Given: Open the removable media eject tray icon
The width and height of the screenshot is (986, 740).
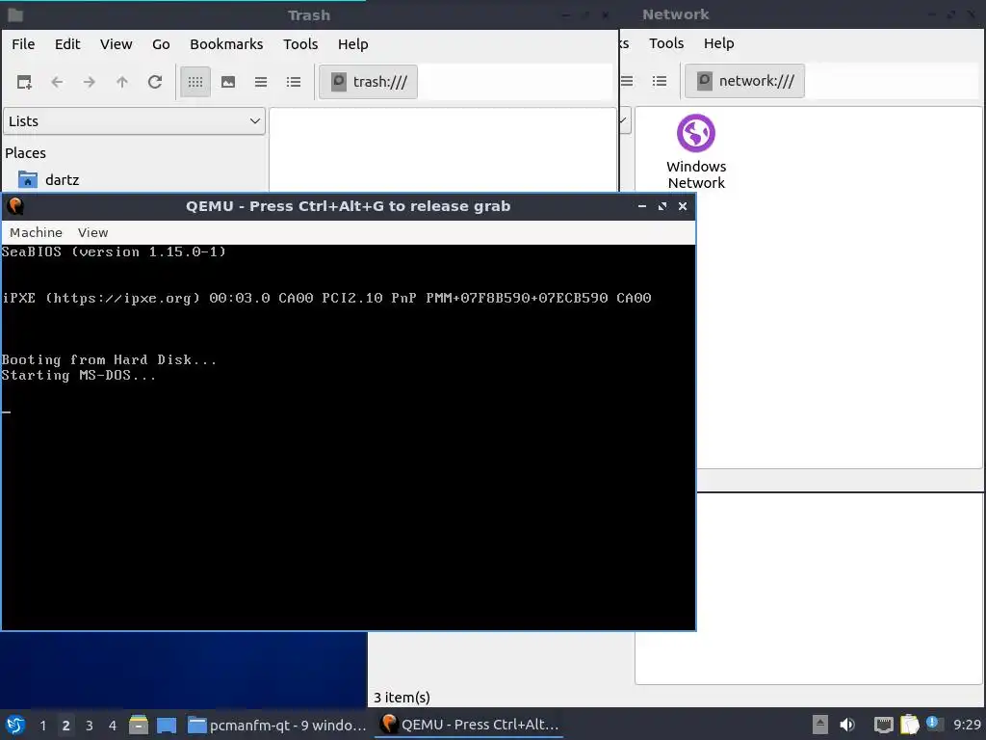Looking at the screenshot, I should [x=820, y=725].
